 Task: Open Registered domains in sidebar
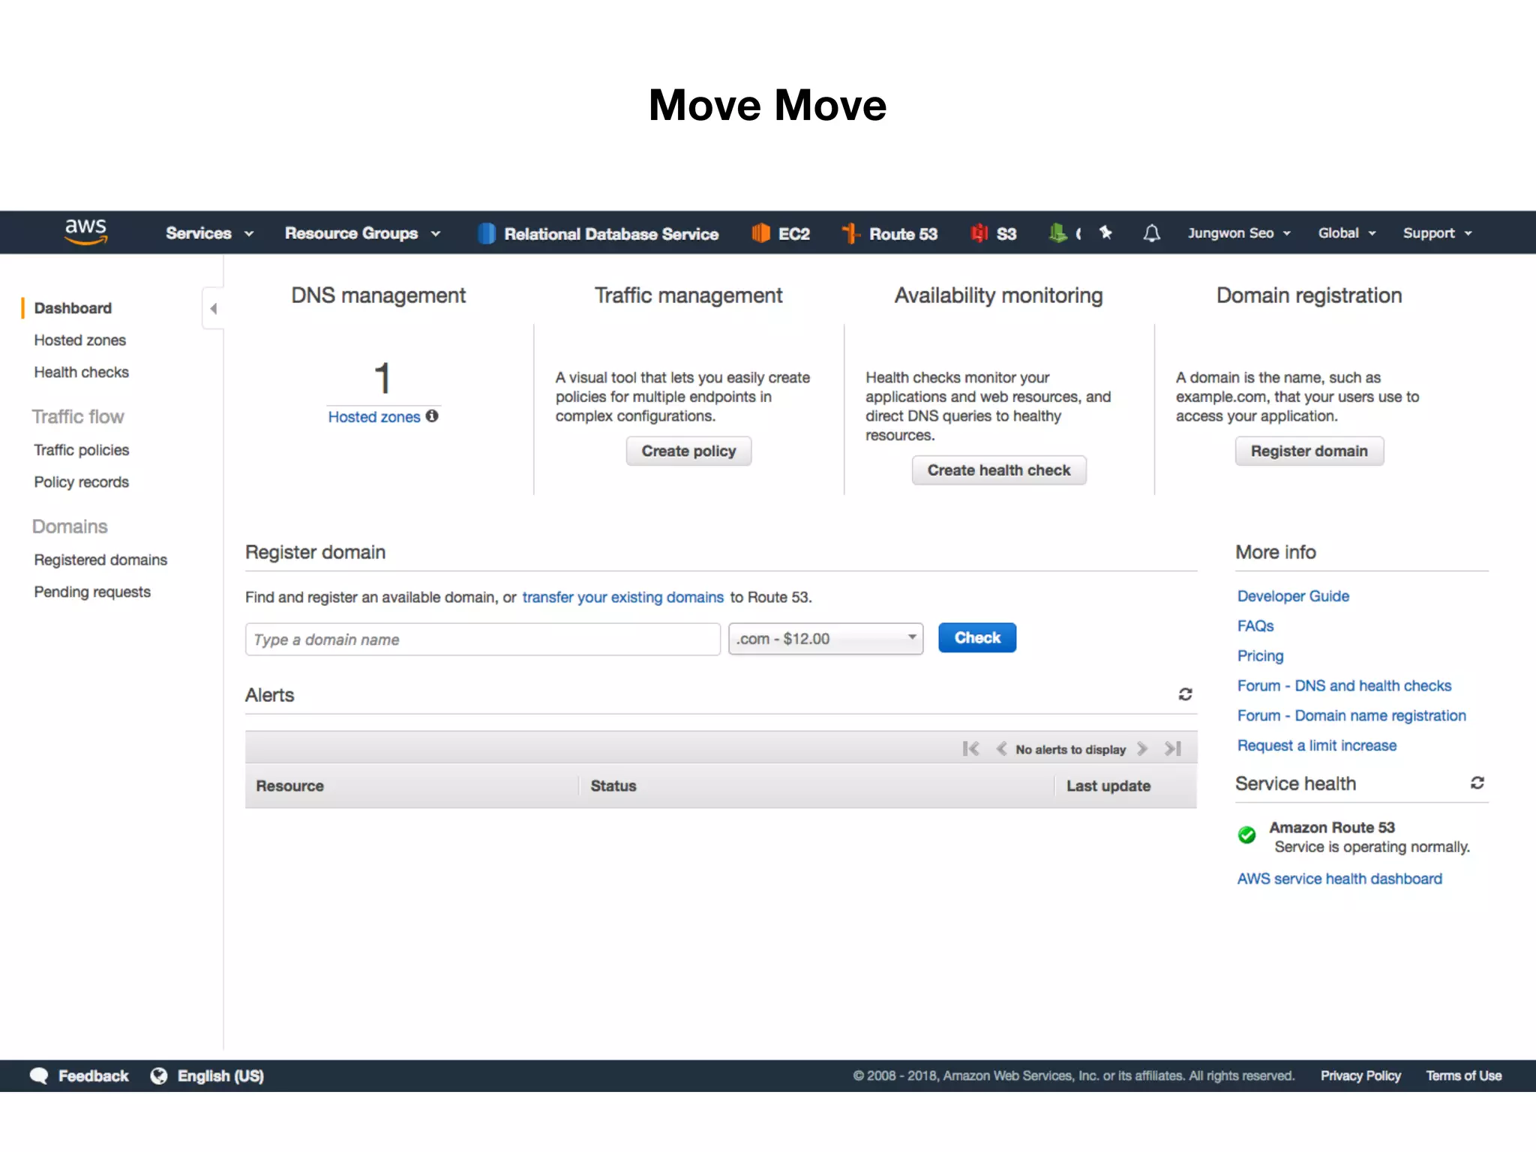click(100, 560)
